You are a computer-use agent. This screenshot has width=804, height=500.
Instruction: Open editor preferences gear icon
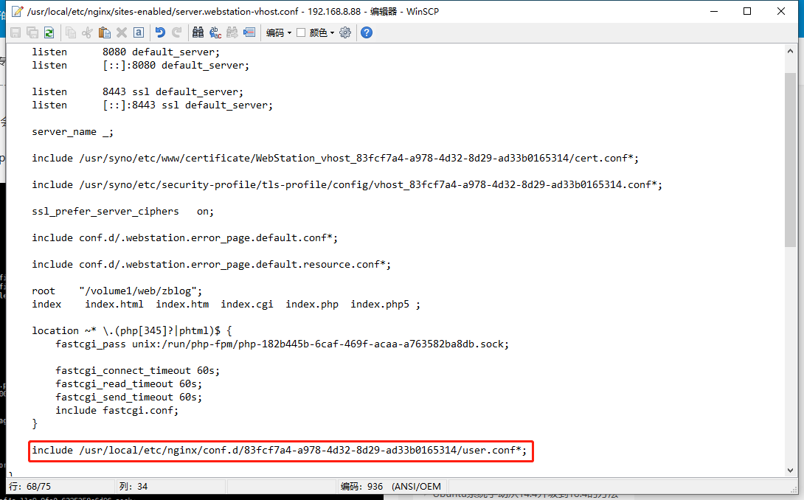[x=345, y=32]
